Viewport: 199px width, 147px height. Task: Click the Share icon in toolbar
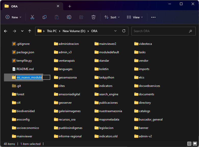81,17
